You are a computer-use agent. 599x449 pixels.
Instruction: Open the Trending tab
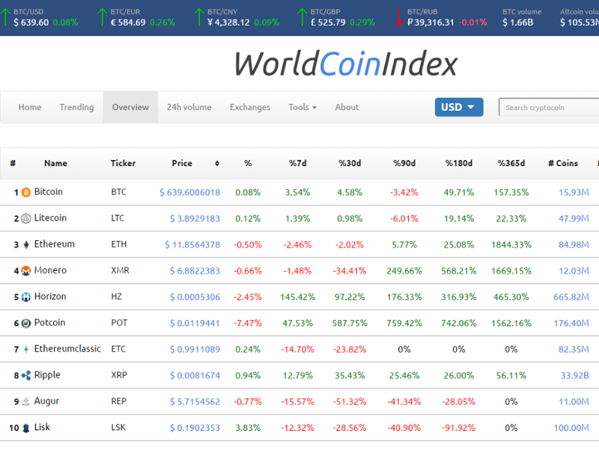76,107
